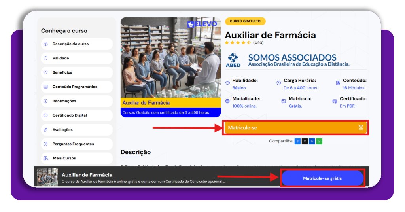Share course on X (Twitter)
This screenshot has height=212, width=405.
click(x=305, y=141)
